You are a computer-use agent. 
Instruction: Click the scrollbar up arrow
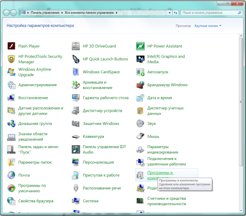click(241, 35)
